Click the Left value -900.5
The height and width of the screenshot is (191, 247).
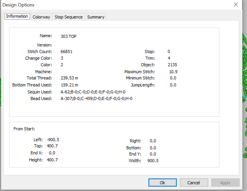tap(53, 139)
